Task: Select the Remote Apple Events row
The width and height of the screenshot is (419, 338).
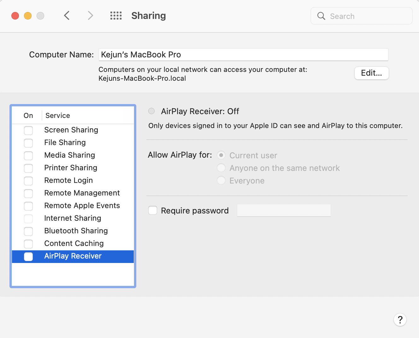Action: [x=73, y=206]
